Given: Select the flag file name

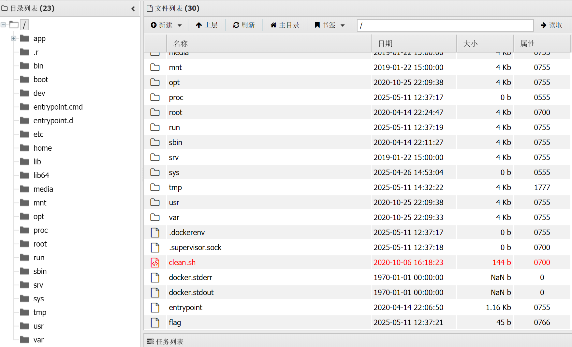Looking at the screenshot, I should coord(175,323).
